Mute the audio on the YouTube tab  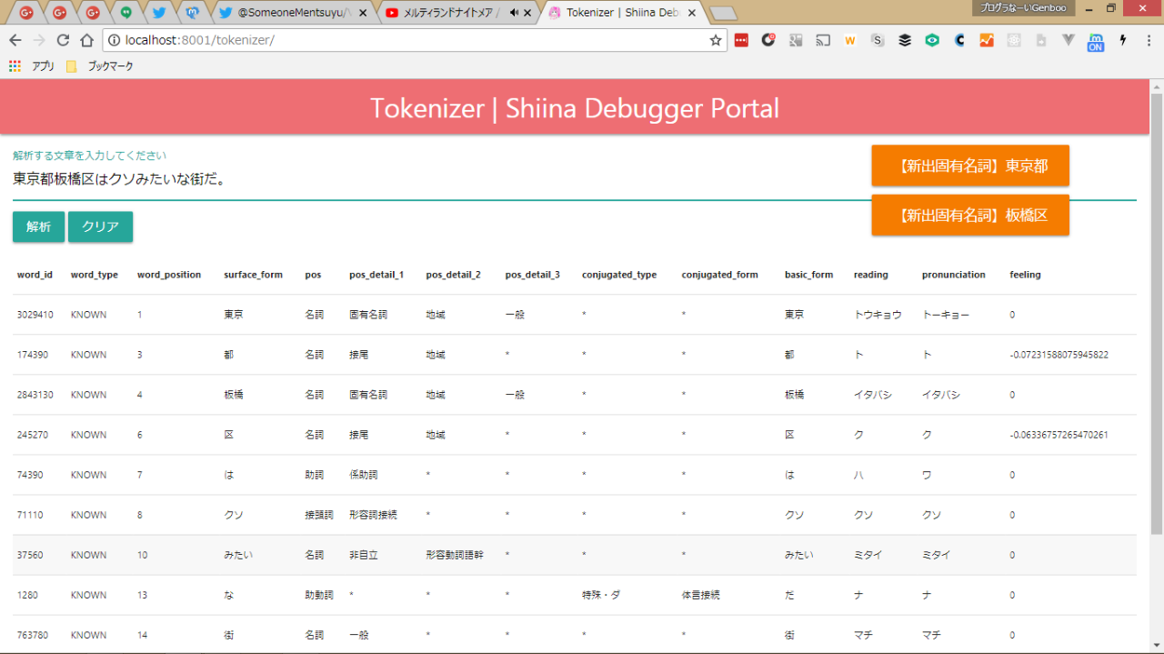515,13
